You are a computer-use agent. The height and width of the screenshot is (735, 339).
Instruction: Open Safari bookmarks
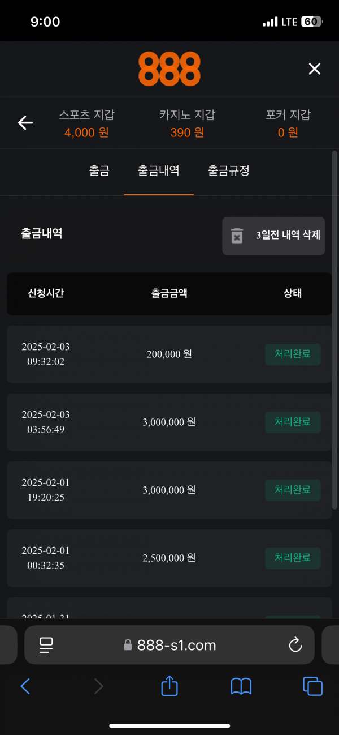click(241, 686)
